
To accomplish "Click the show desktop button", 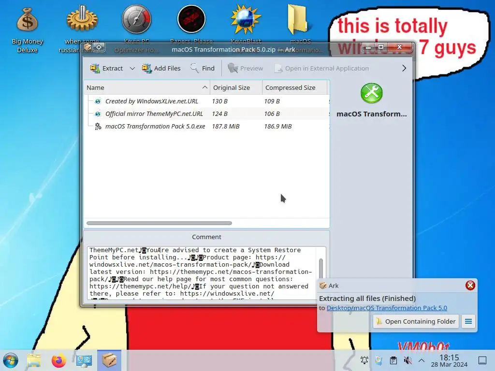I will tap(482, 360).
